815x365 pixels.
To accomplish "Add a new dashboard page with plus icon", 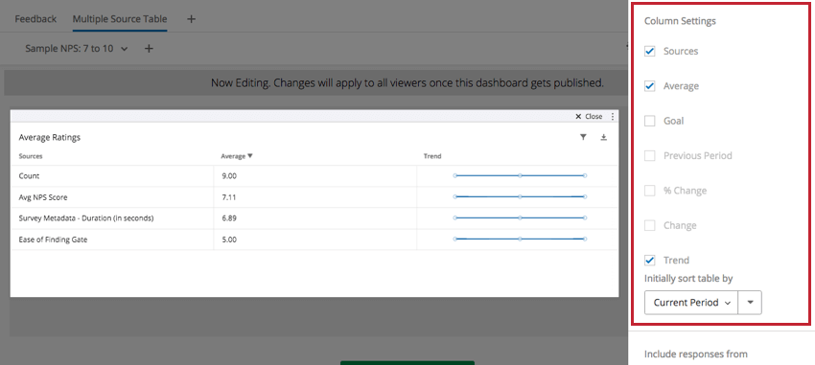I will [x=191, y=19].
